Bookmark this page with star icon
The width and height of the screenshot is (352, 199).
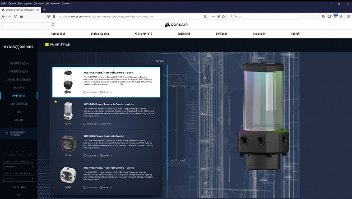click(224, 16)
